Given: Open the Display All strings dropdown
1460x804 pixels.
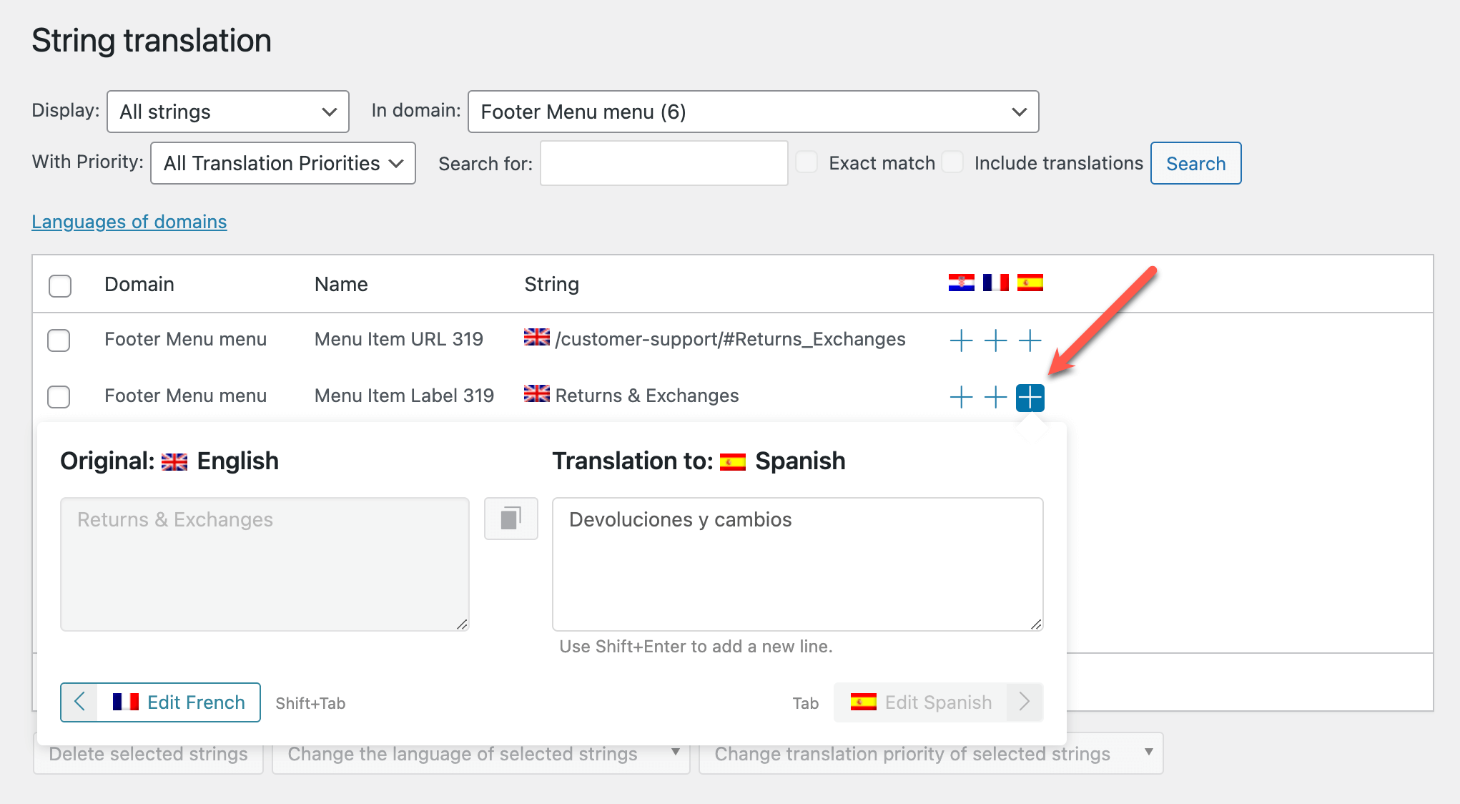Looking at the screenshot, I should [227, 112].
